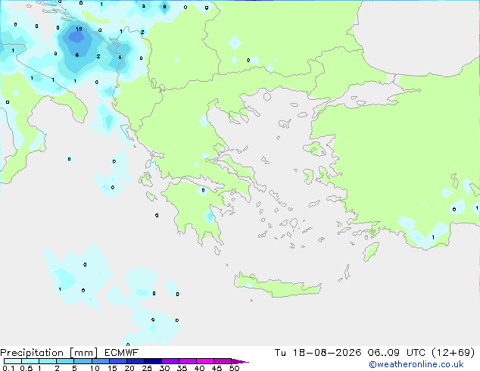Select the 10–15 mm legend swatch
The width and height of the screenshot is (480, 371).
(x=100, y=361)
